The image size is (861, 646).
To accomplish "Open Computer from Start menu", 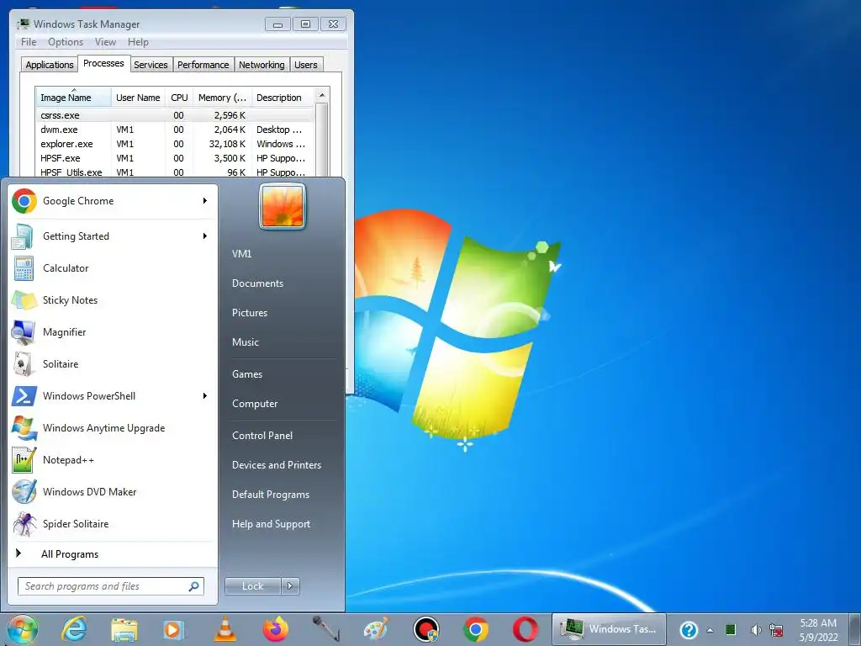I will [255, 404].
